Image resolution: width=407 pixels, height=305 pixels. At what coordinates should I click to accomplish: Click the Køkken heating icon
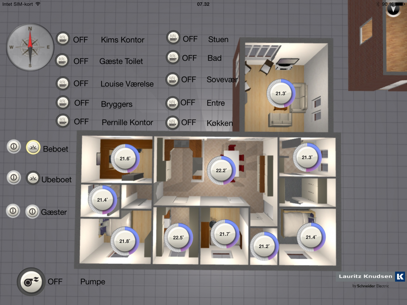[x=172, y=122]
